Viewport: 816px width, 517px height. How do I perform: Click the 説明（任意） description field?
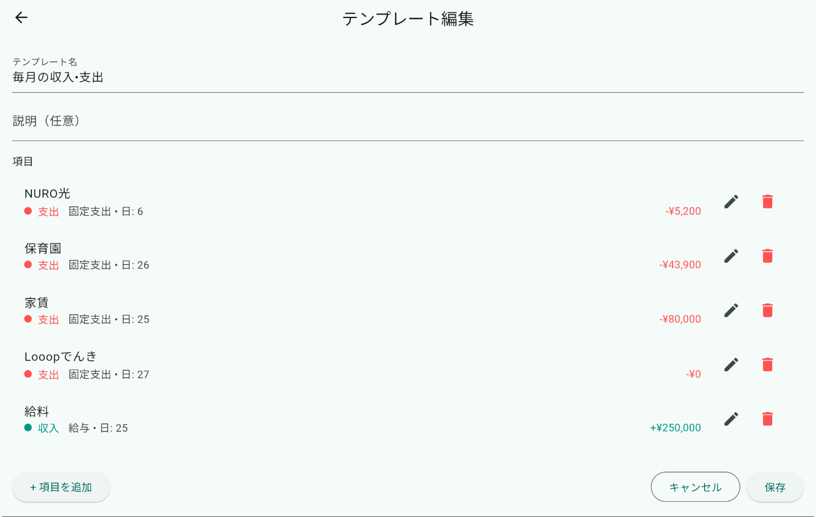point(408,121)
